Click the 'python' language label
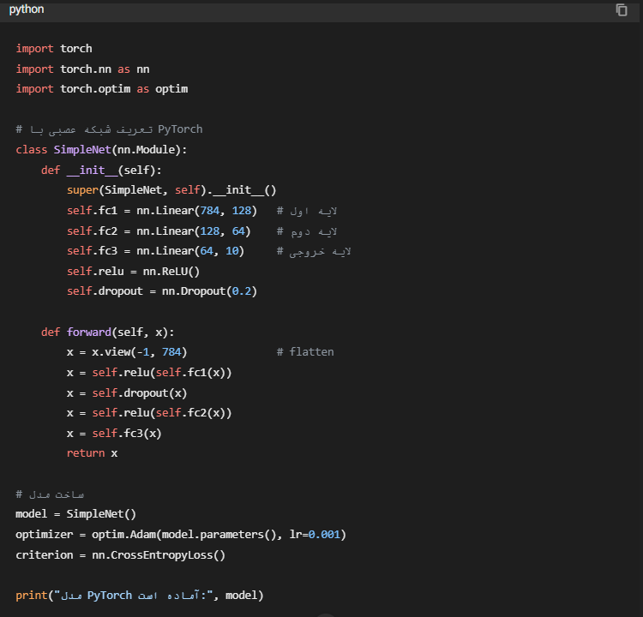The height and width of the screenshot is (617, 643). 27,9
